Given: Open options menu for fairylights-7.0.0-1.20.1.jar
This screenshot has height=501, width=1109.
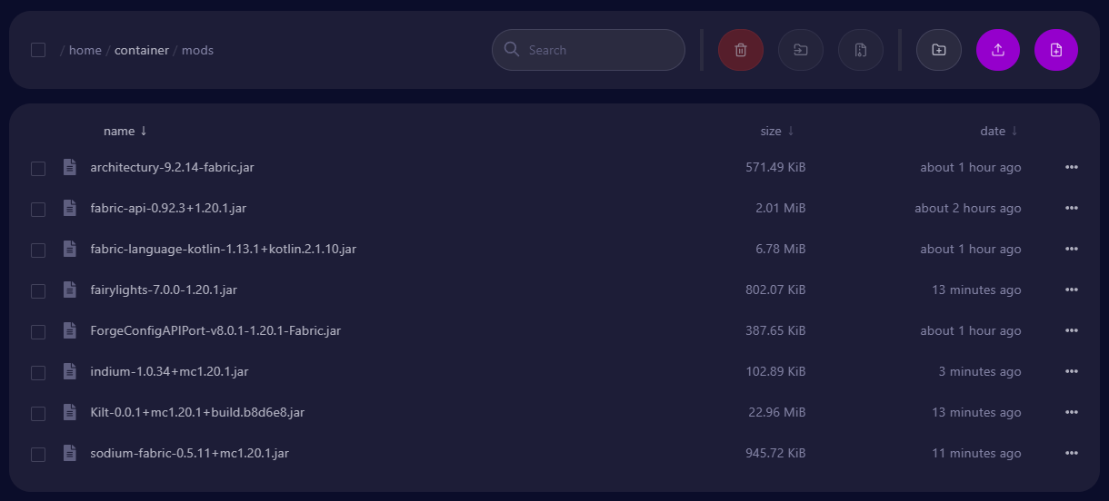Looking at the screenshot, I should (1072, 290).
